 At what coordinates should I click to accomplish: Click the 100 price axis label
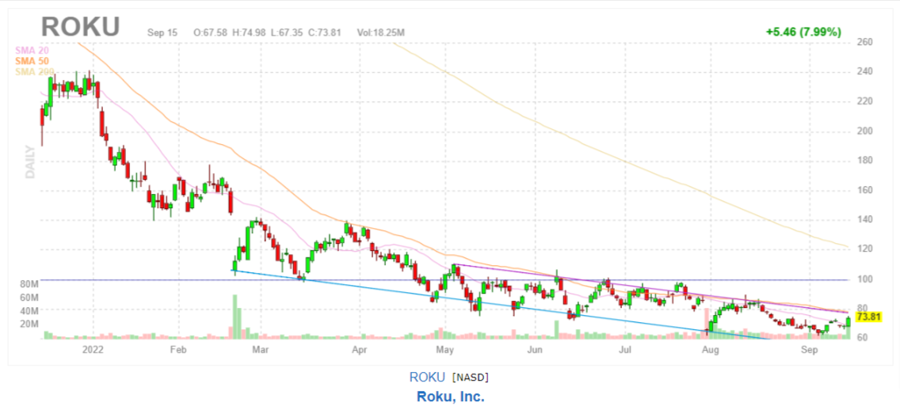point(865,279)
